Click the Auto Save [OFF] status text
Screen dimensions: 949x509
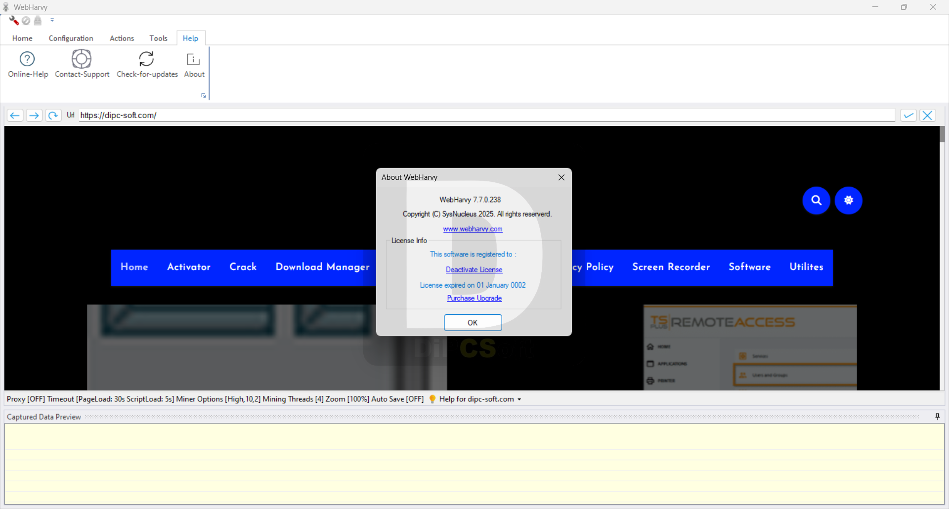point(397,399)
